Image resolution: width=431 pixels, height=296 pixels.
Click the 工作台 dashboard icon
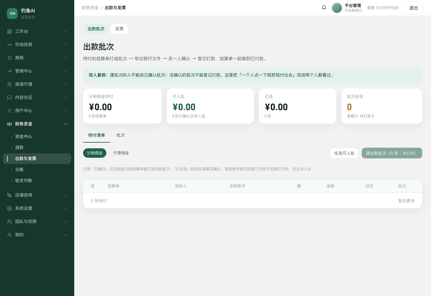[x=9, y=31]
